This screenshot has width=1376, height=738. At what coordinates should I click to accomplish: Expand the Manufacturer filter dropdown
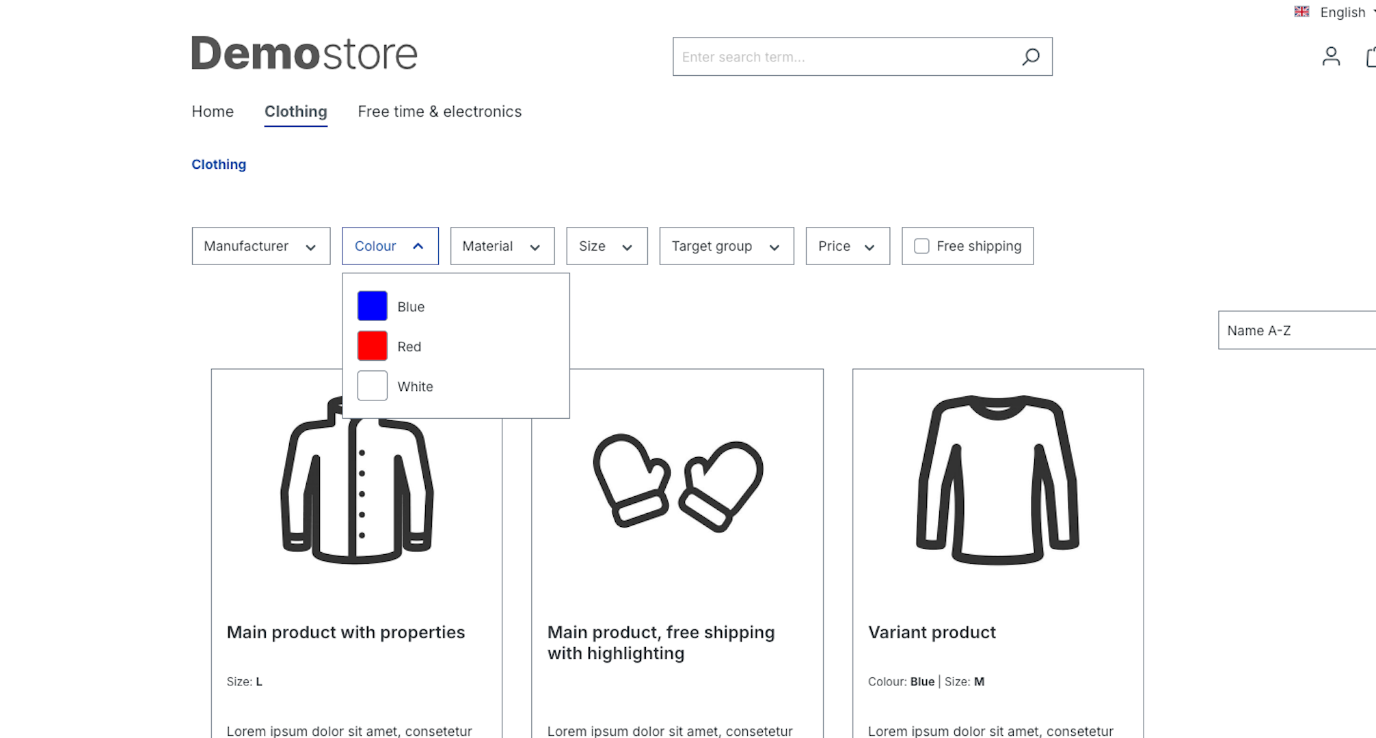260,246
